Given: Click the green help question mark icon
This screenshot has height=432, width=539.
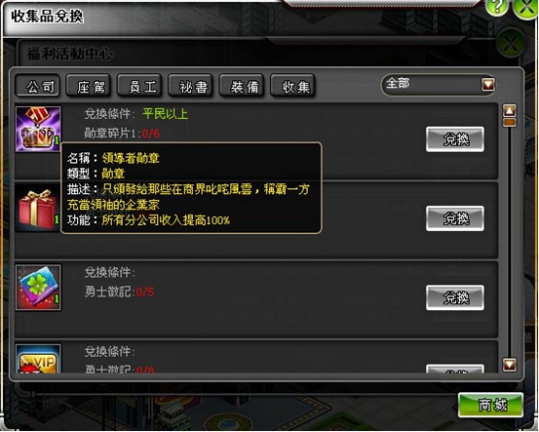Looking at the screenshot, I should tap(497, 6).
